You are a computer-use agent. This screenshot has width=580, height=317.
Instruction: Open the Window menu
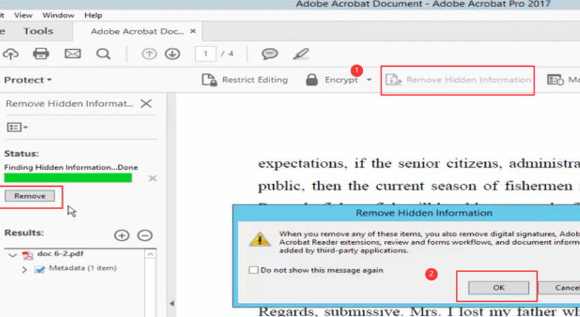pos(58,15)
